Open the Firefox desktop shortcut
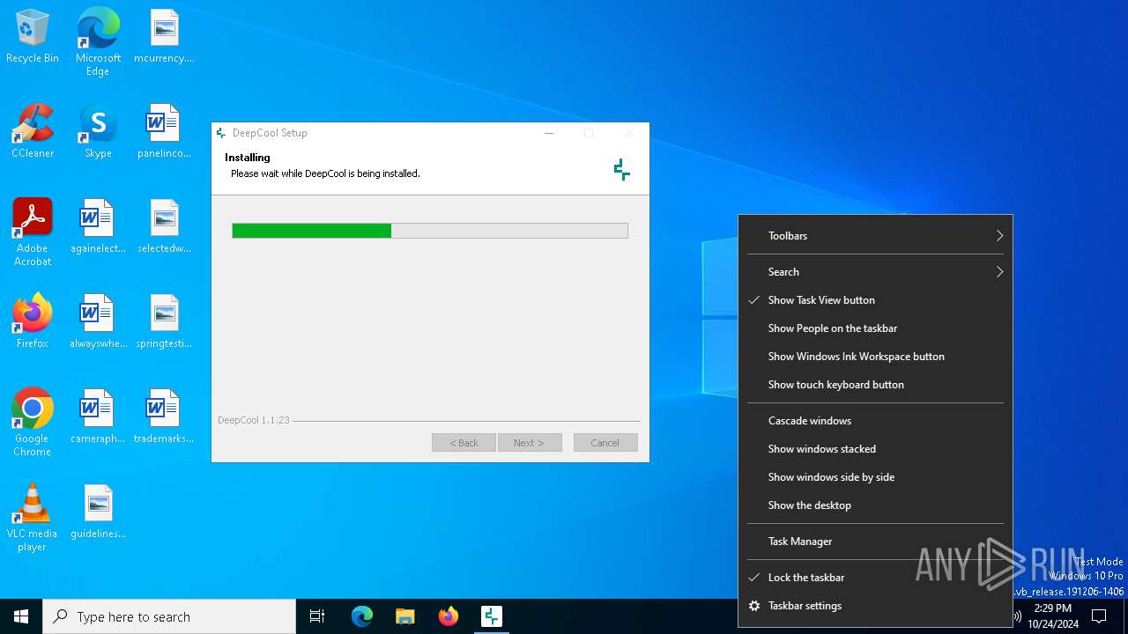The height and width of the screenshot is (634, 1128). tap(33, 322)
